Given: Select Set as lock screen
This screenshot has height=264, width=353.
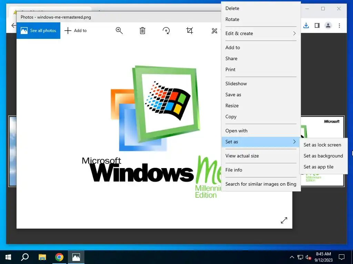Looking at the screenshot, I should click(323, 145).
